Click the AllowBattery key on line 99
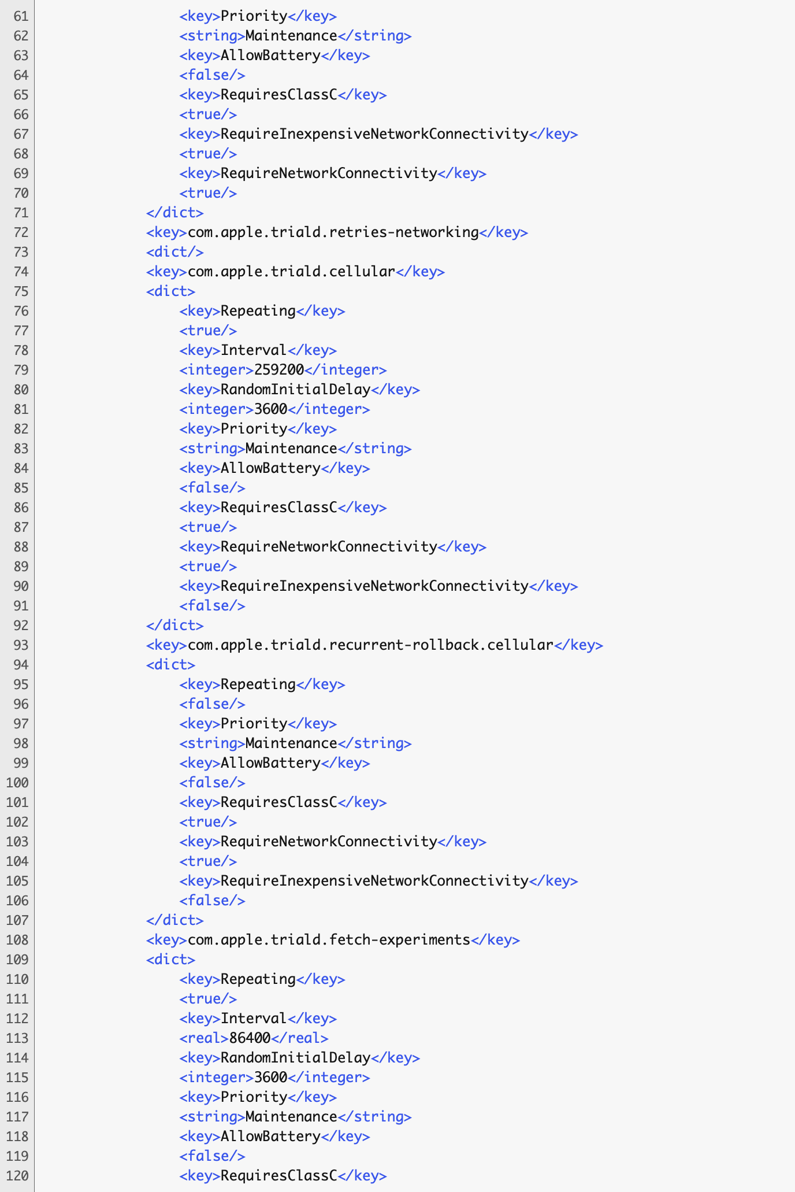This screenshot has height=1192, width=795. pos(271,763)
